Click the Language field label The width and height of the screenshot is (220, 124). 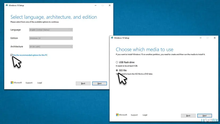[x=16, y=30]
